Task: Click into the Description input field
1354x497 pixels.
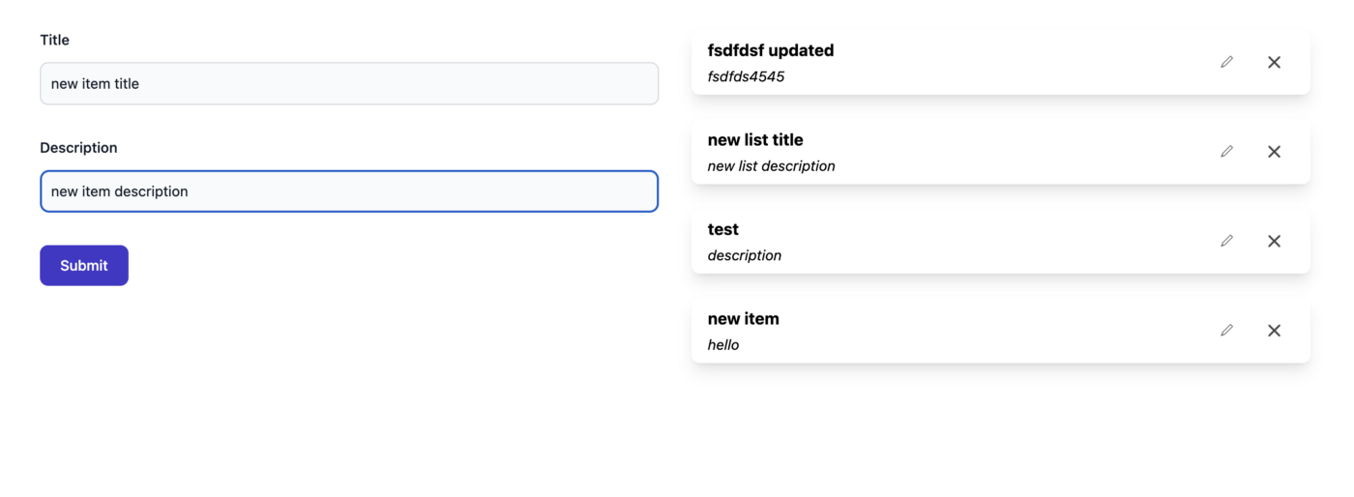Action: [348, 191]
